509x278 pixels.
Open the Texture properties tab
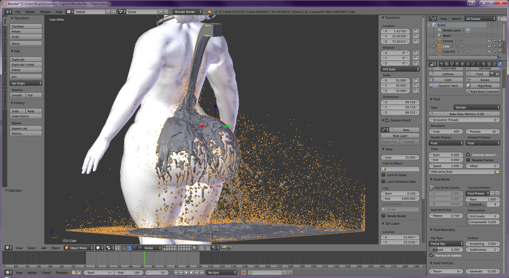pos(489,64)
